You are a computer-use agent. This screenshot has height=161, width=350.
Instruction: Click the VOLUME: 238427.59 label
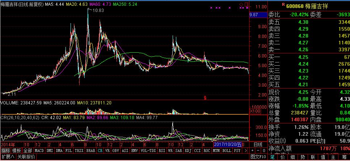[x=21, y=103]
